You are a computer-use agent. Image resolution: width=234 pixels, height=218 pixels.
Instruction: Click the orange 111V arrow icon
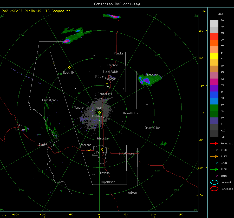tap(214, 156)
